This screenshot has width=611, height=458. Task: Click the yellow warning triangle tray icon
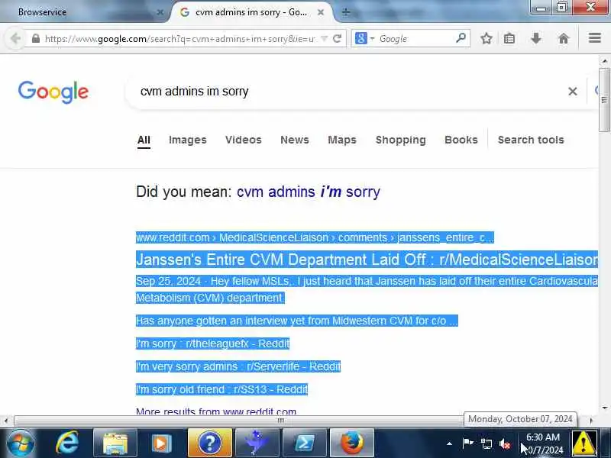[x=583, y=443]
